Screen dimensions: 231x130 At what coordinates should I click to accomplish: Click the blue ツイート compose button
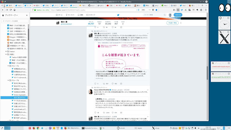[x=178, y=15]
